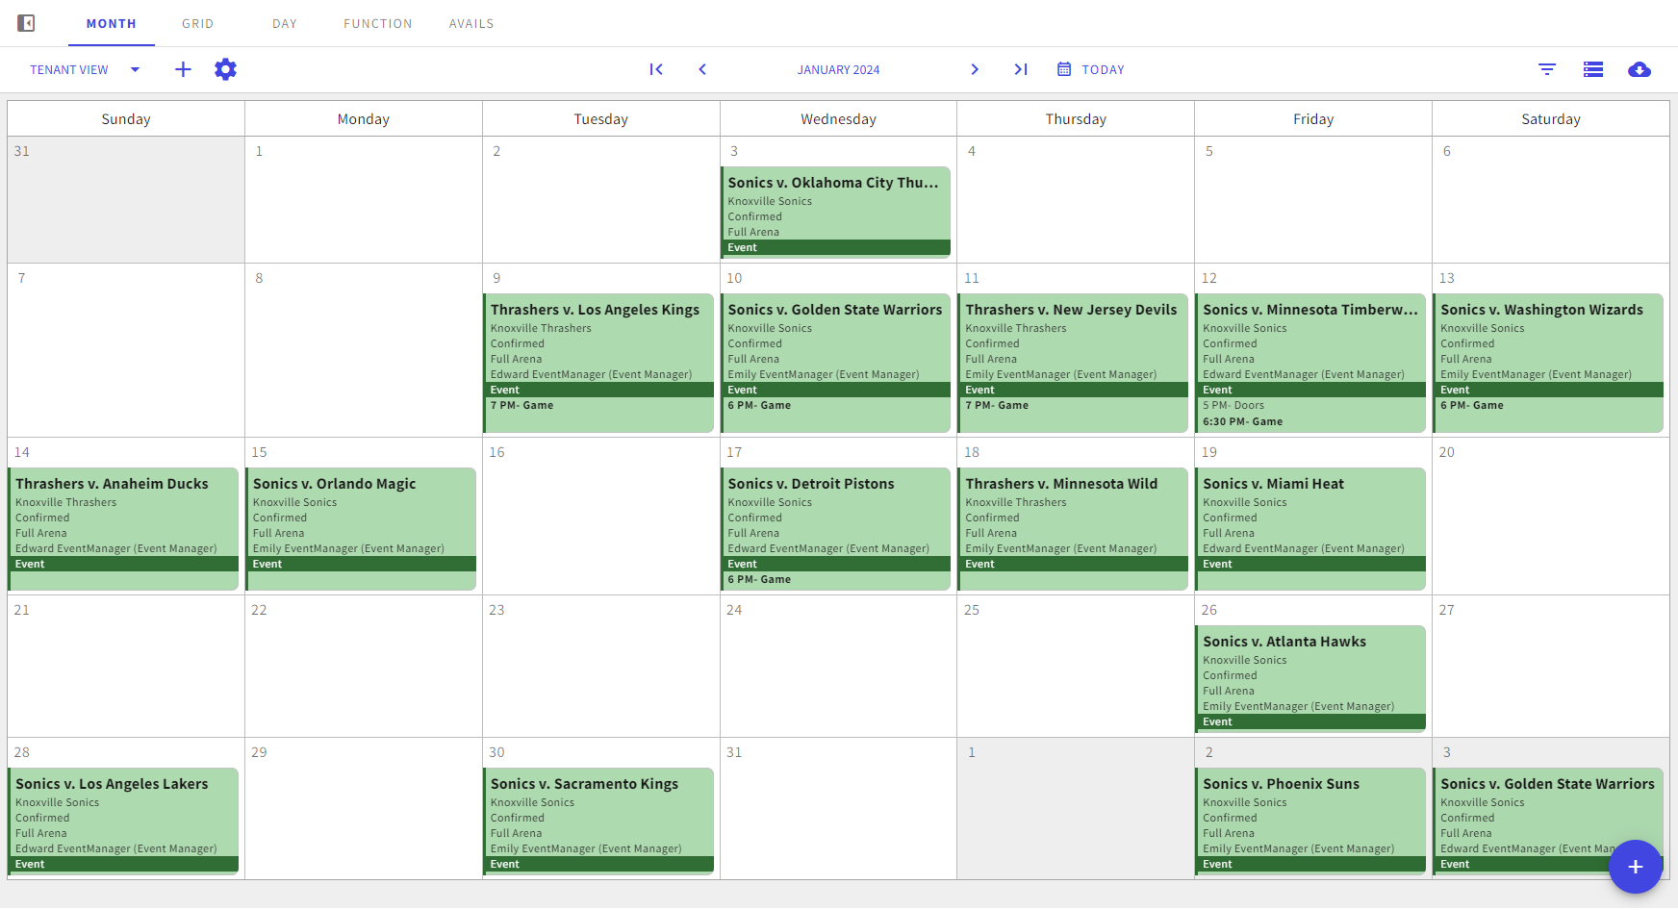Select day 11 date link
1678x910 pixels.
click(972, 278)
